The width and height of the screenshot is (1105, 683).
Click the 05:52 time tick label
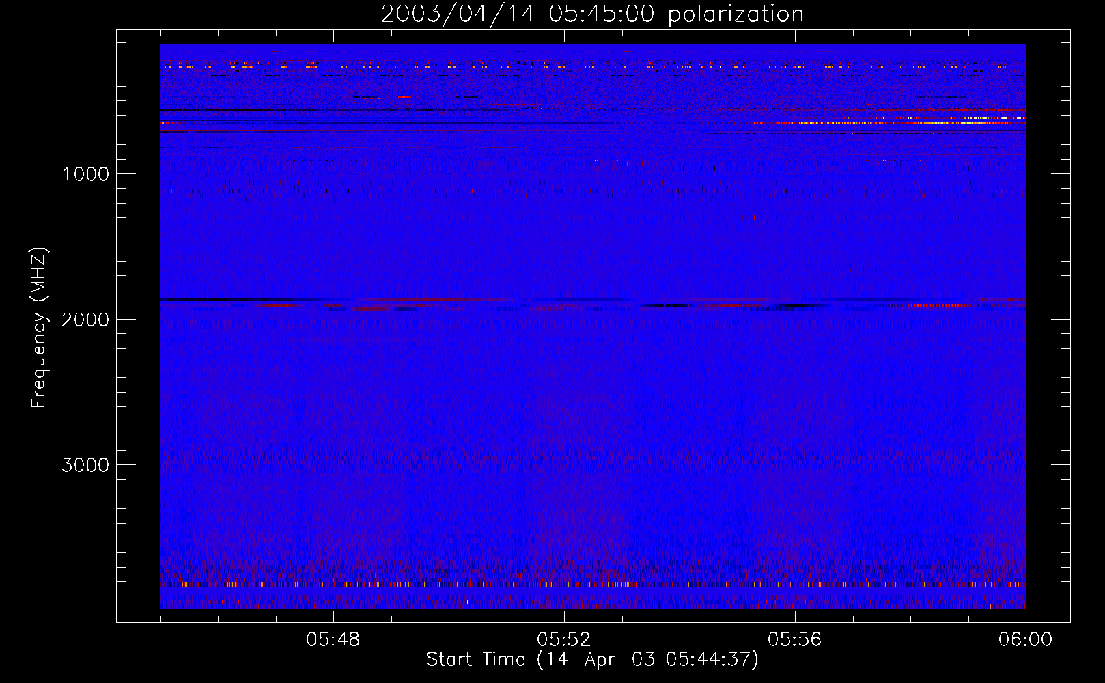[x=564, y=640]
